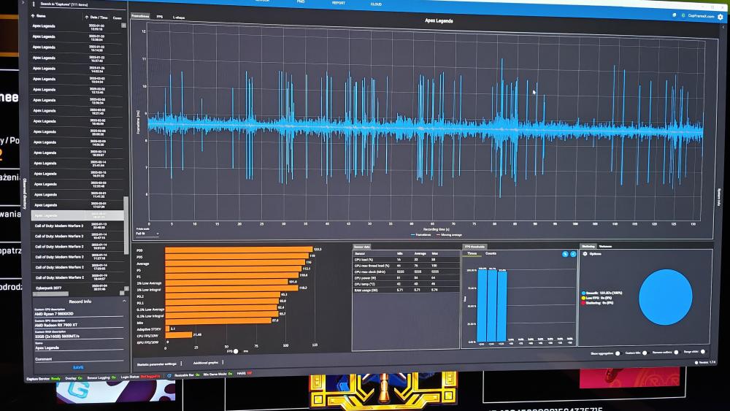Screen dimensions: 730x411
Task: Click the Comment field in Record info
Action: click(x=78, y=359)
